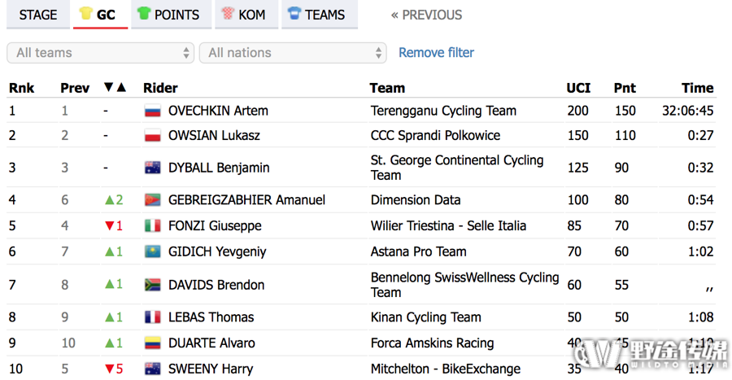Click the Eritrean flag beside GEBREIGZABHIER Amanuel
Screen dimensions: 732x380
[x=153, y=200]
